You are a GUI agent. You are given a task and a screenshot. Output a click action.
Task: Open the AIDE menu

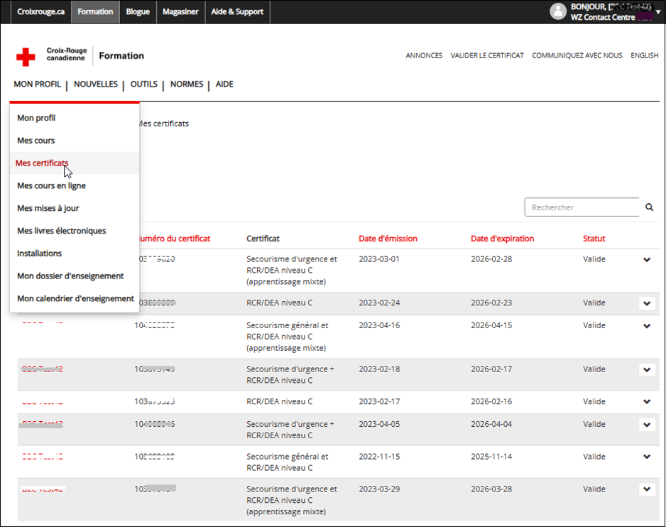click(224, 84)
